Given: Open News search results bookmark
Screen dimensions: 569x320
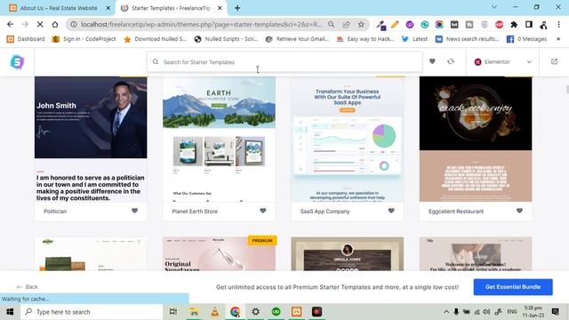Looking at the screenshot, I should (467, 39).
